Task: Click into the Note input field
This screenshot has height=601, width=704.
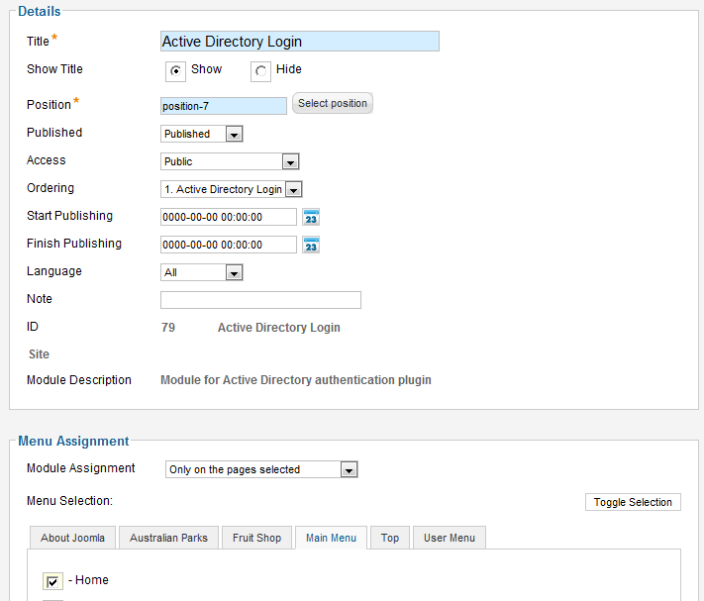Action: tap(260, 300)
